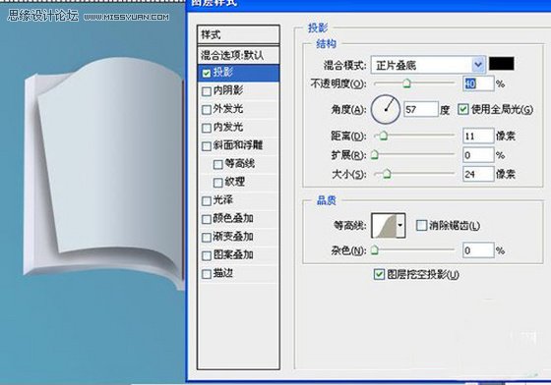This screenshot has height=385, width=551.
Task: Click the angle dial control
Action: [x=386, y=110]
